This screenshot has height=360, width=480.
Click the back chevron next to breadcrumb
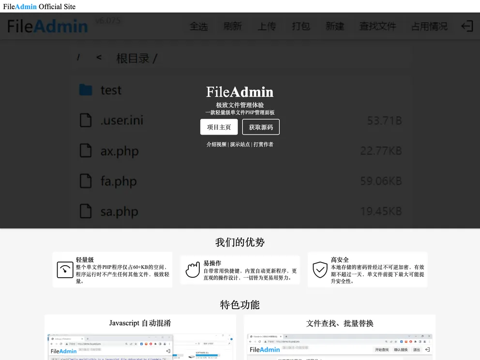(99, 58)
